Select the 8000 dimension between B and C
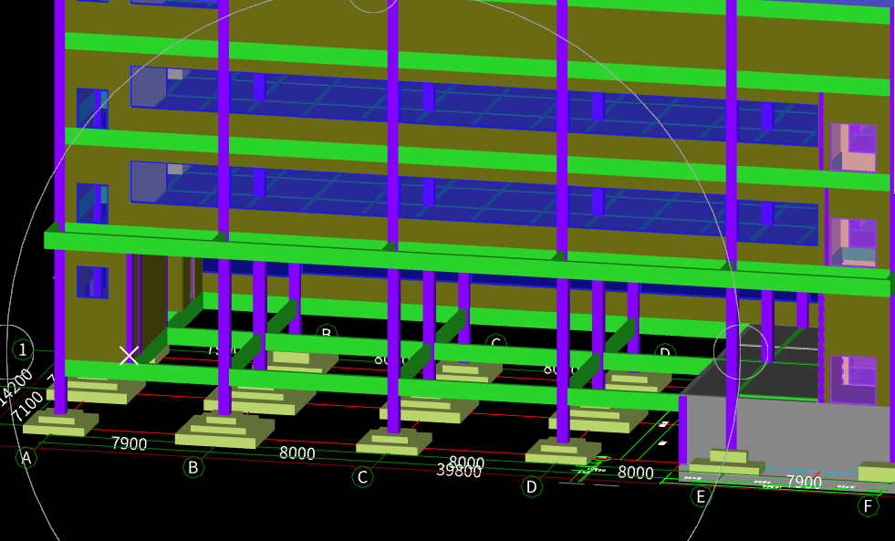Screen dimensions: 895x541 tap(297, 453)
